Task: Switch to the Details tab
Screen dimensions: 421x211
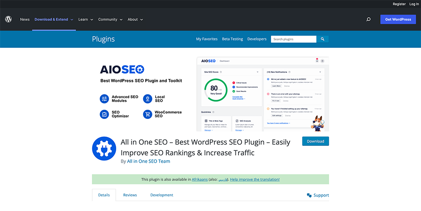Action: pos(104,195)
